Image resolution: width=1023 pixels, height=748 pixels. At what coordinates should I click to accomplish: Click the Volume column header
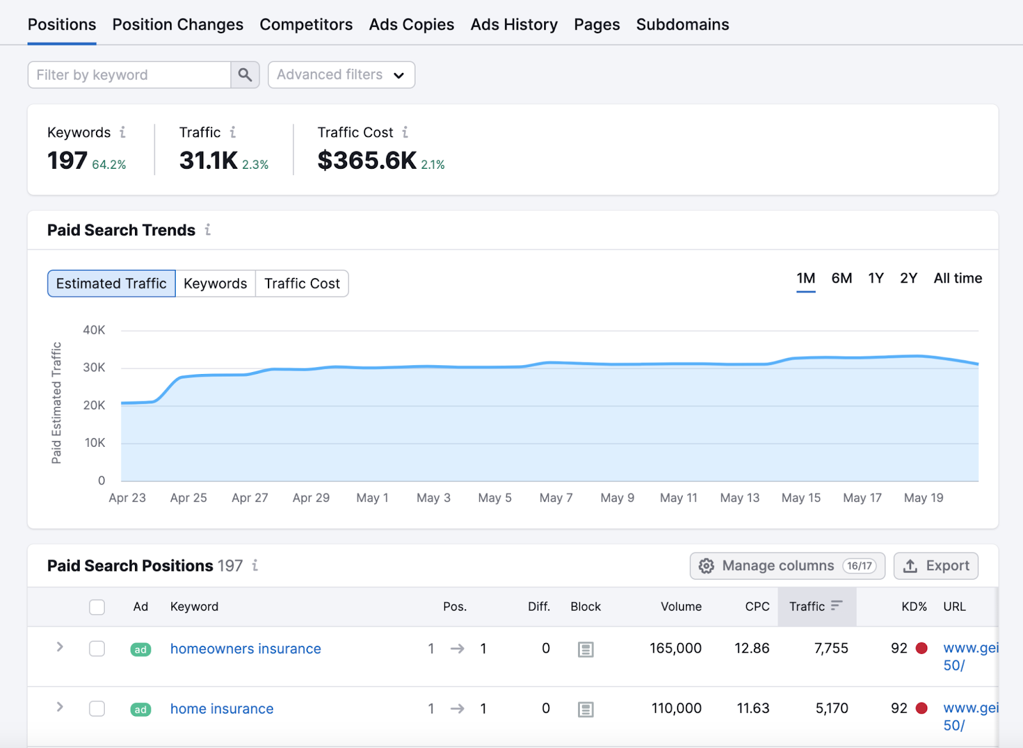coord(681,607)
